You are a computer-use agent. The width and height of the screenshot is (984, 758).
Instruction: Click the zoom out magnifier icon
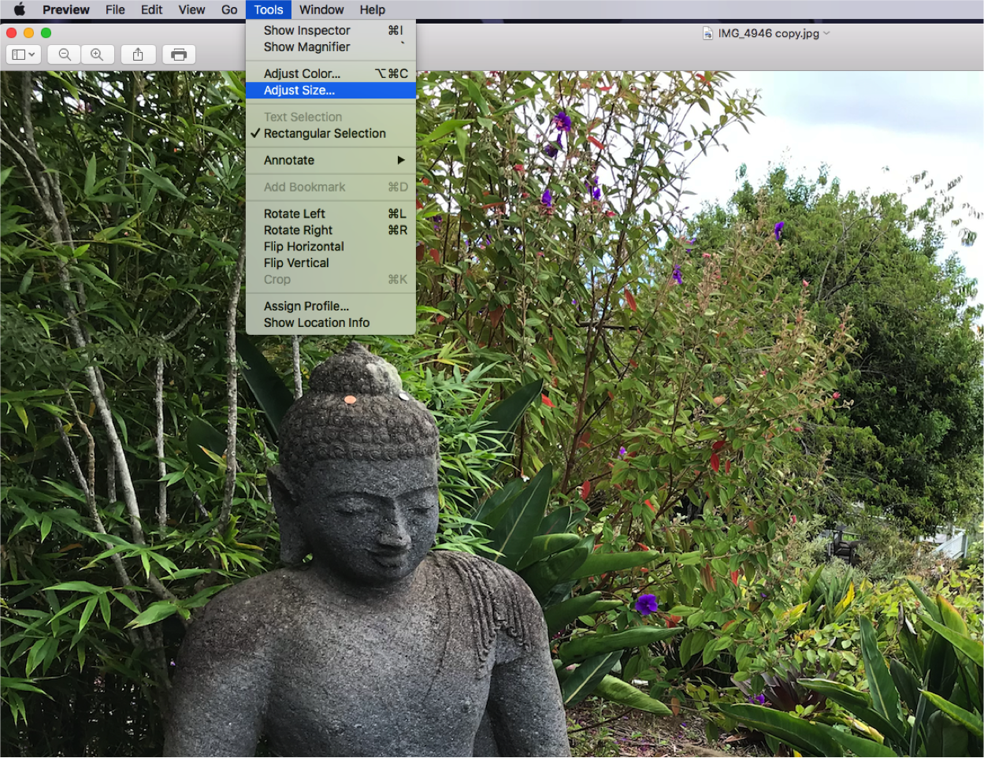tap(65, 54)
